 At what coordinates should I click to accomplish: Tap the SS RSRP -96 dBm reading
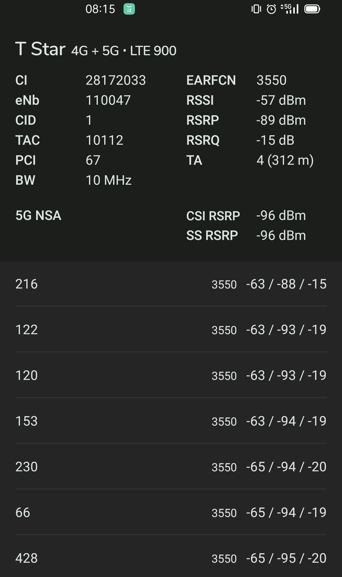[246, 236]
